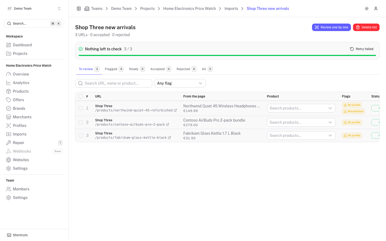Toggle the sidebar panel icon
This screenshot has height=241, width=386.
click(x=79, y=9)
